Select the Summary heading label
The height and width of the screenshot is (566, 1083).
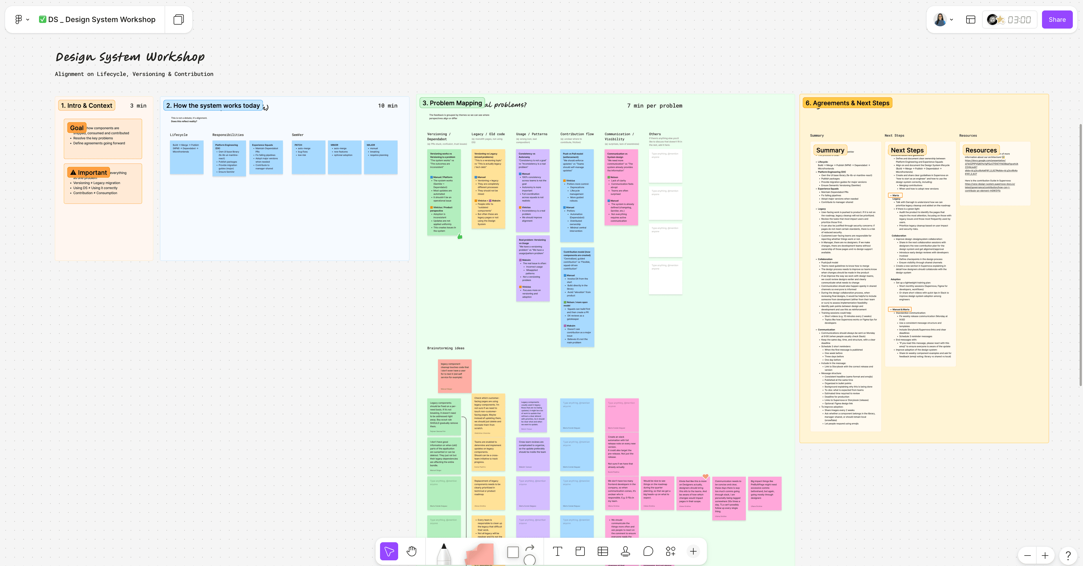click(830, 150)
